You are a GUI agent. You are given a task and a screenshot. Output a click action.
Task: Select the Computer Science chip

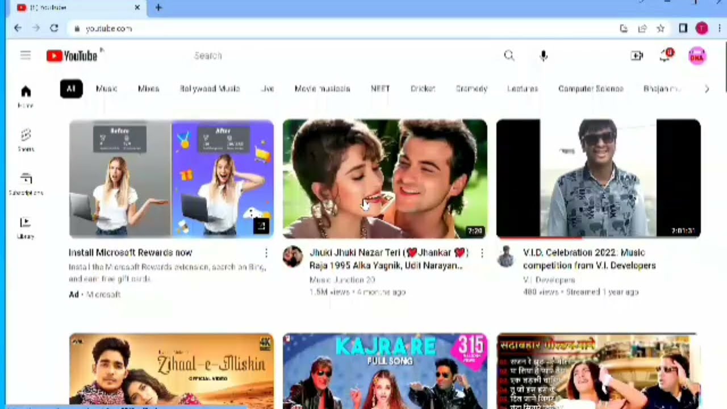[x=591, y=89]
